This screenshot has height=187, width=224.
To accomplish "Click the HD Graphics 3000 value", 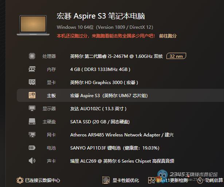I will [x=104, y=83].
